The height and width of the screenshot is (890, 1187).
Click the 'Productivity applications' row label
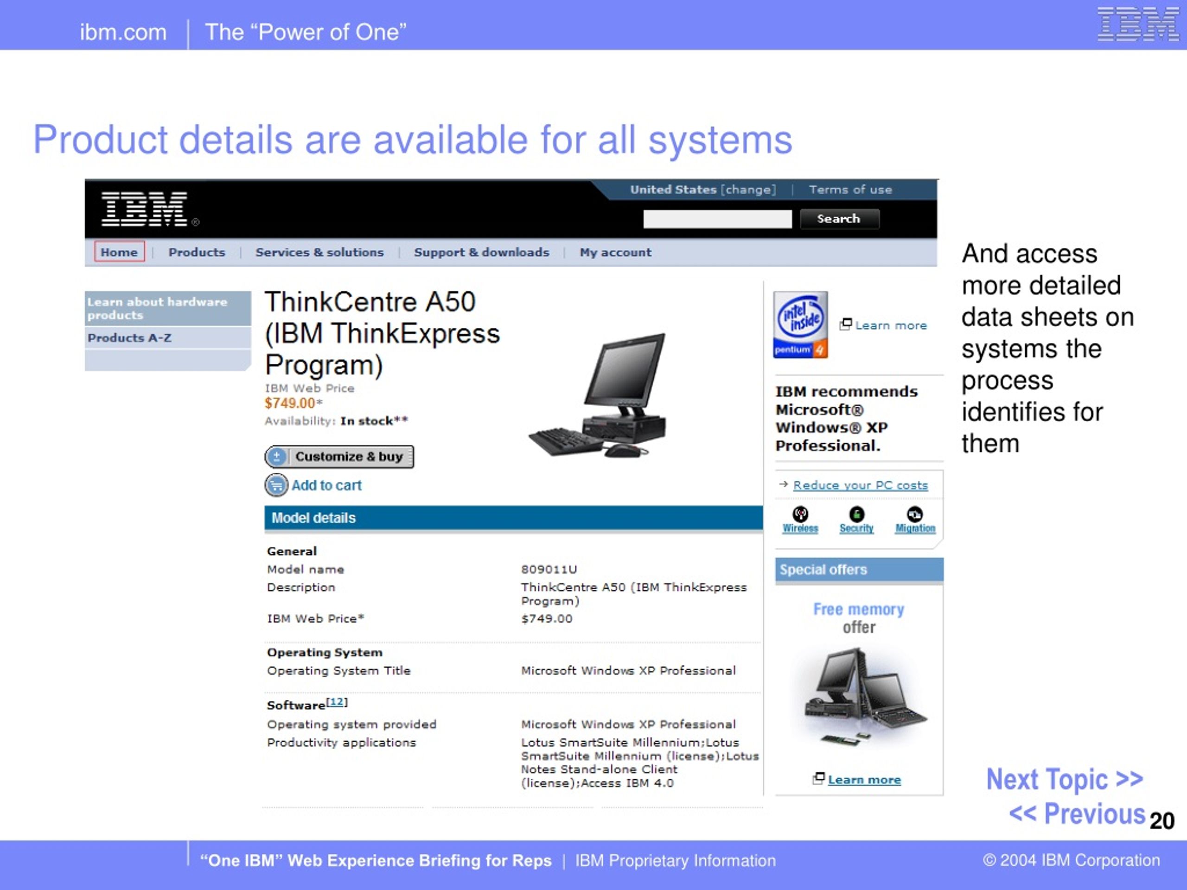pos(341,743)
